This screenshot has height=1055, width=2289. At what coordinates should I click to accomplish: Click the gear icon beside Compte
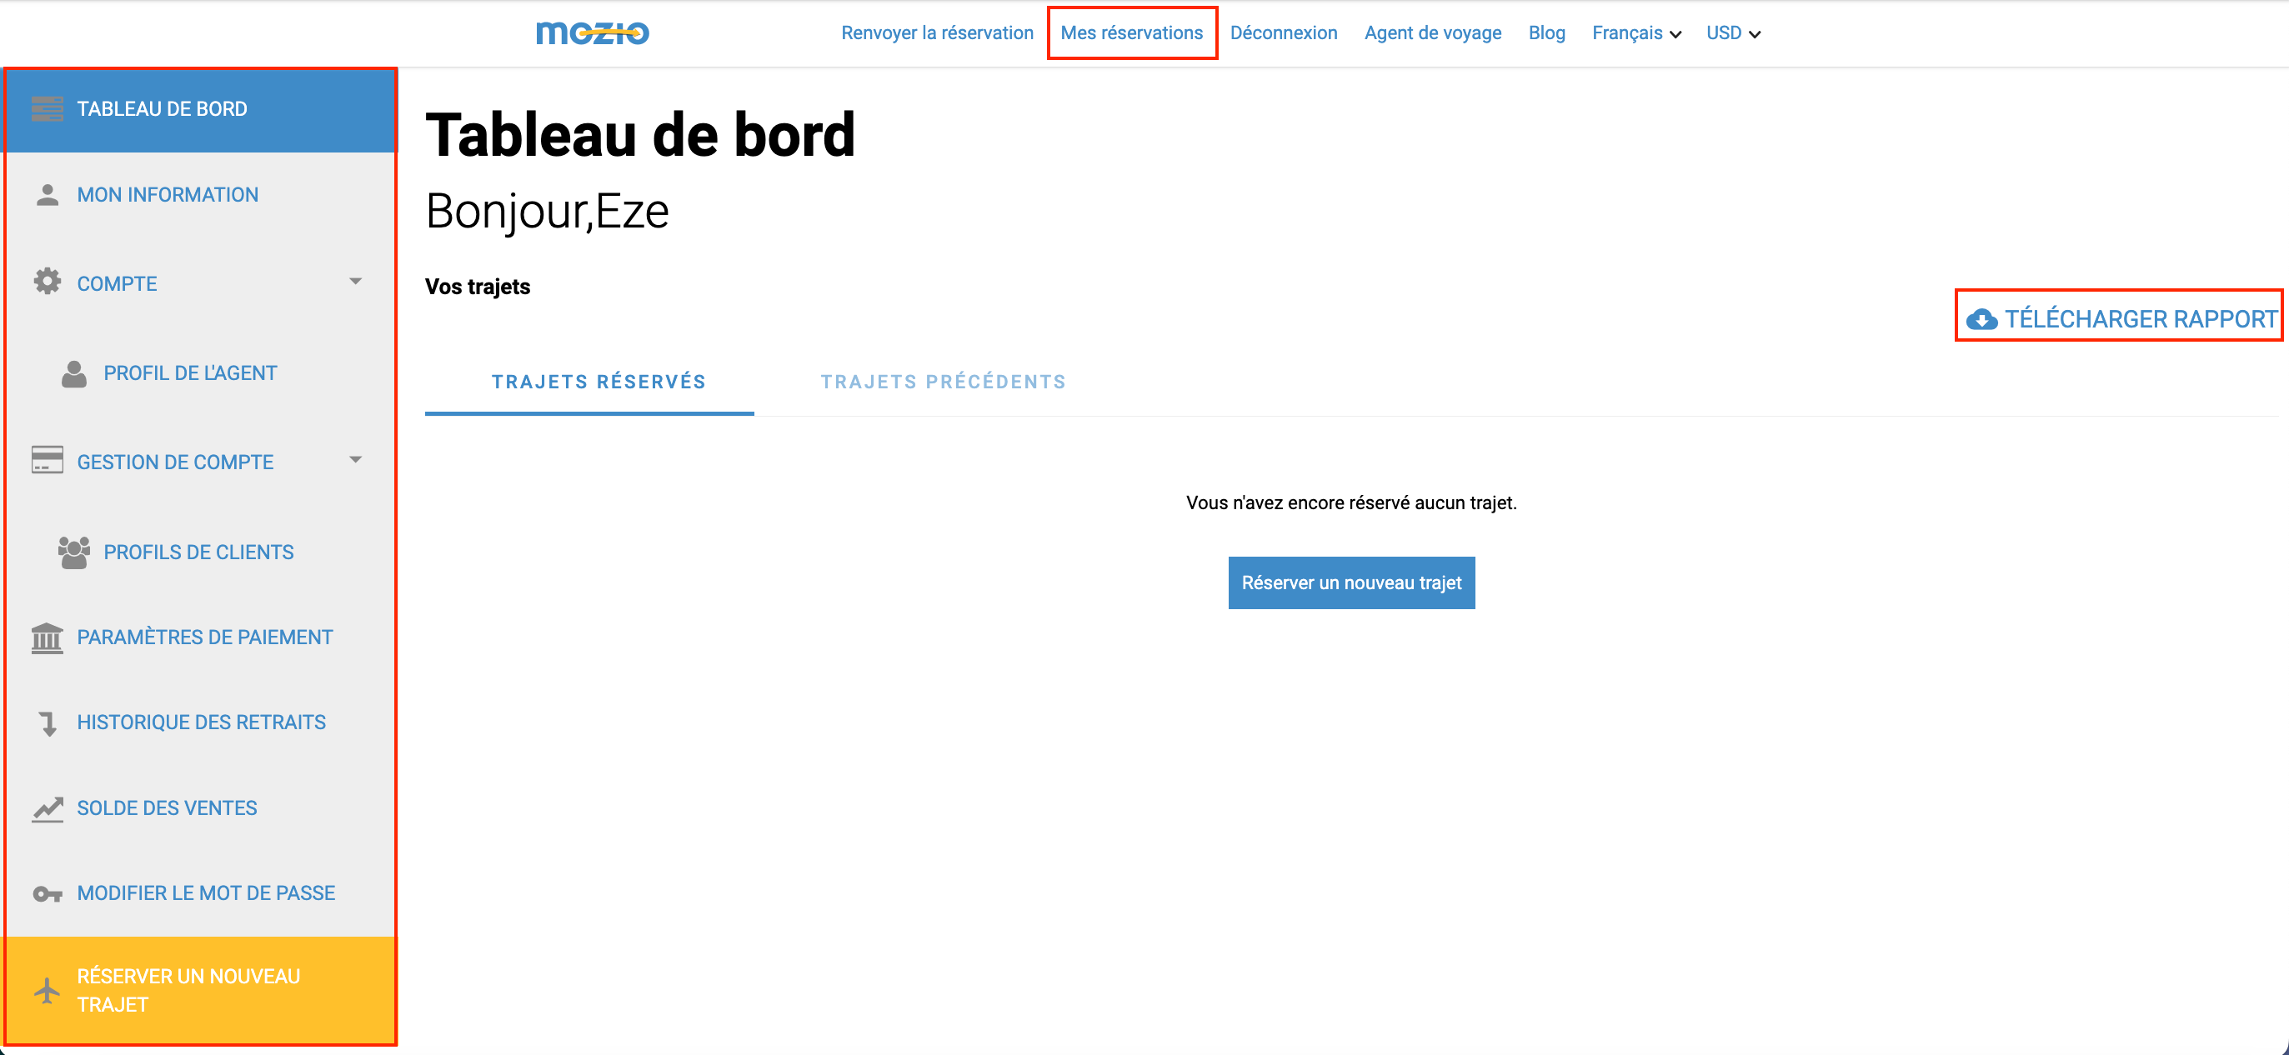coord(47,282)
